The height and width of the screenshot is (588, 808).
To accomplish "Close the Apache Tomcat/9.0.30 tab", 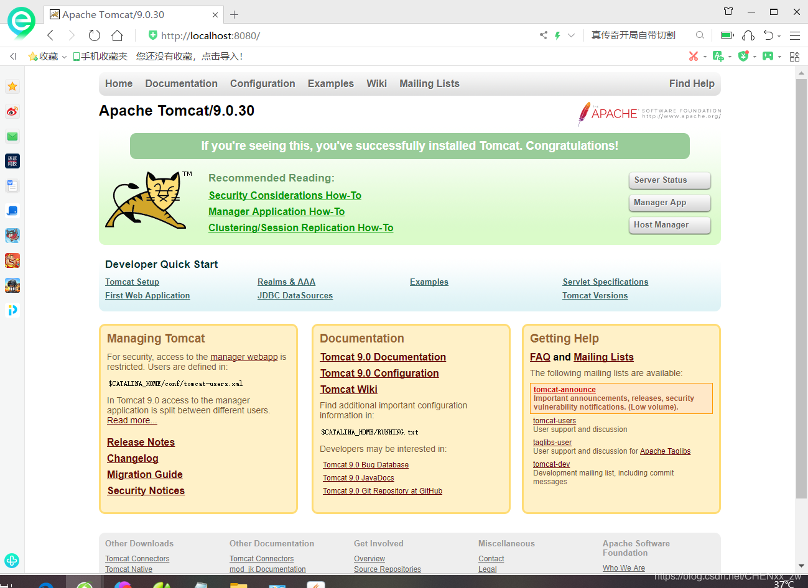I will pos(215,14).
